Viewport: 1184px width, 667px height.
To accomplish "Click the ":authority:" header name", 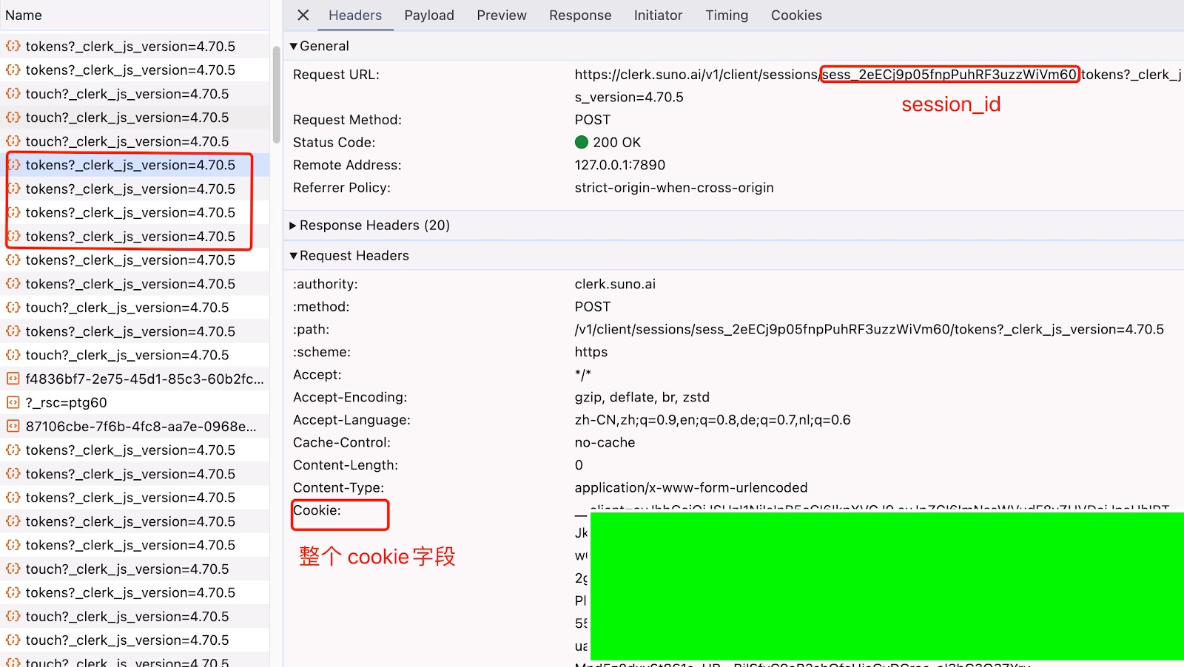I will click(325, 284).
